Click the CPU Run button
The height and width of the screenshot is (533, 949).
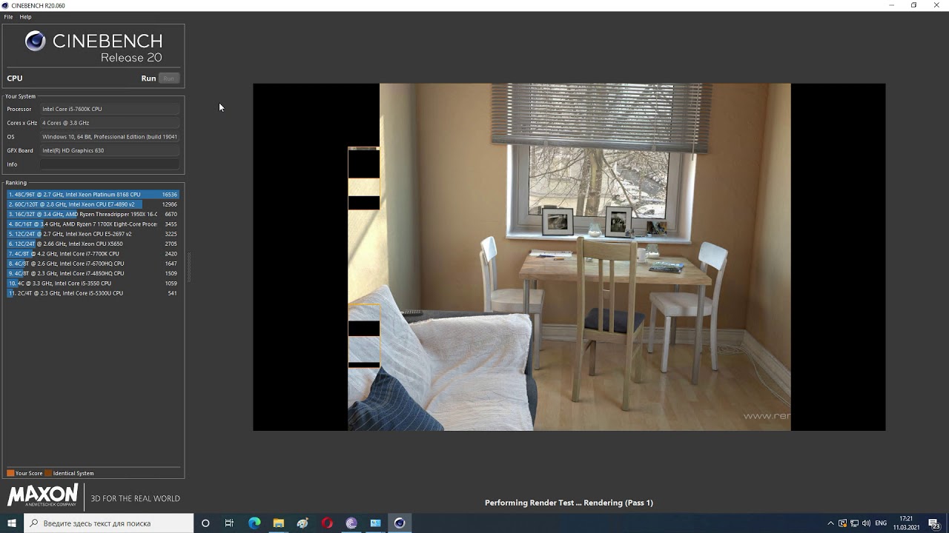tap(169, 78)
